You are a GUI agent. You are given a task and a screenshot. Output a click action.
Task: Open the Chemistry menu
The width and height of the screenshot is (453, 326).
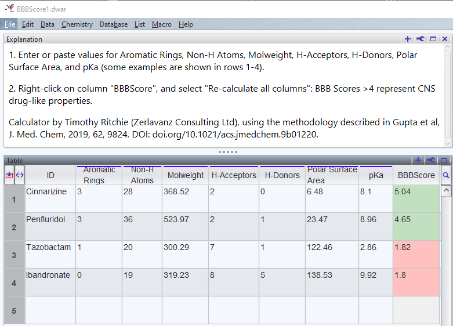tap(77, 24)
